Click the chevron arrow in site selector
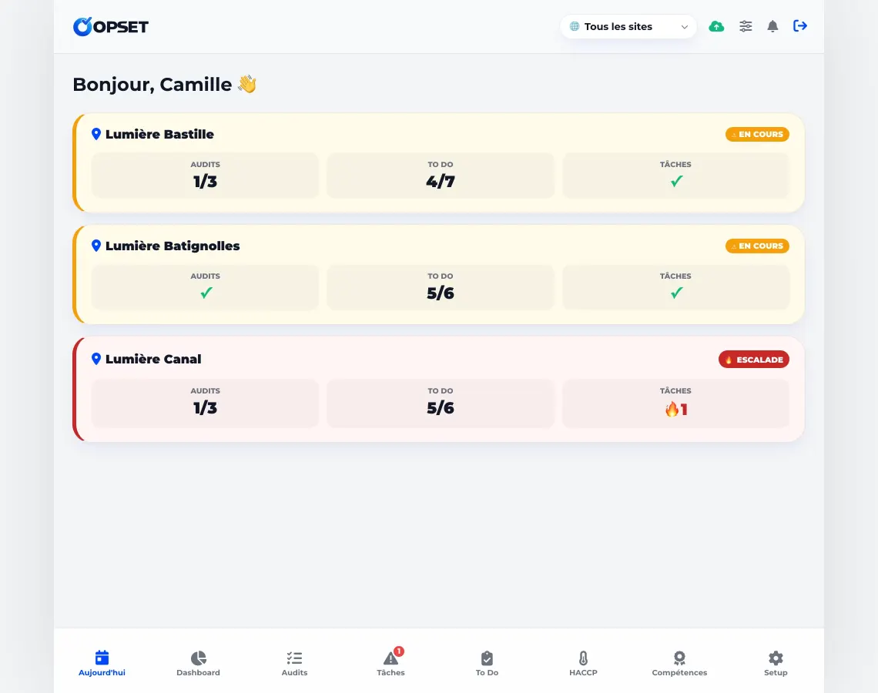 click(x=684, y=27)
